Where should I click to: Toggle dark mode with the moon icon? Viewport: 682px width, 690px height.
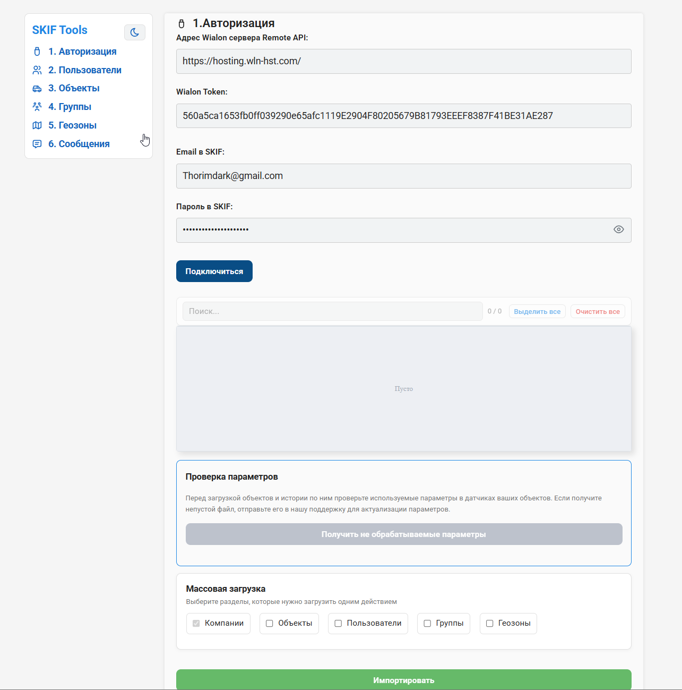(135, 32)
